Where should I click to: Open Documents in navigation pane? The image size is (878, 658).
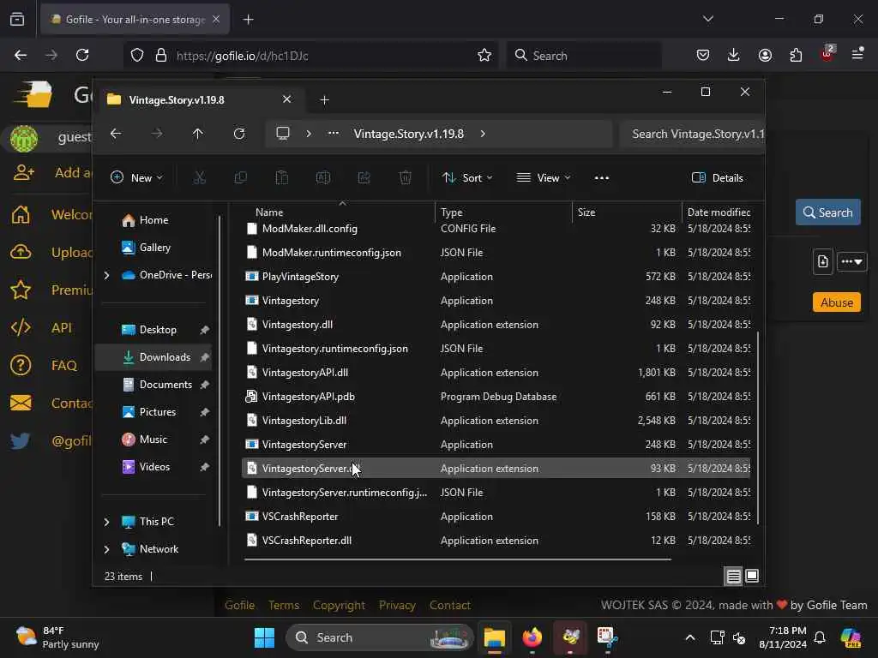click(165, 385)
